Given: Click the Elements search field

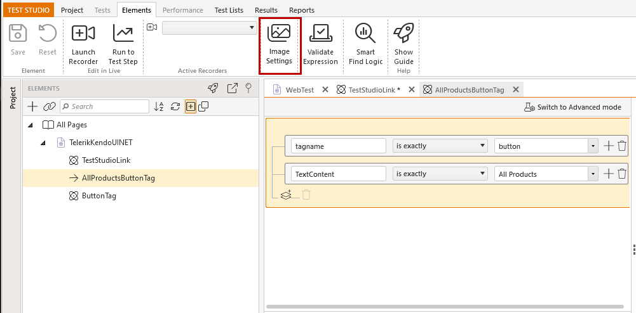Looking at the screenshot, I should tap(105, 106).
